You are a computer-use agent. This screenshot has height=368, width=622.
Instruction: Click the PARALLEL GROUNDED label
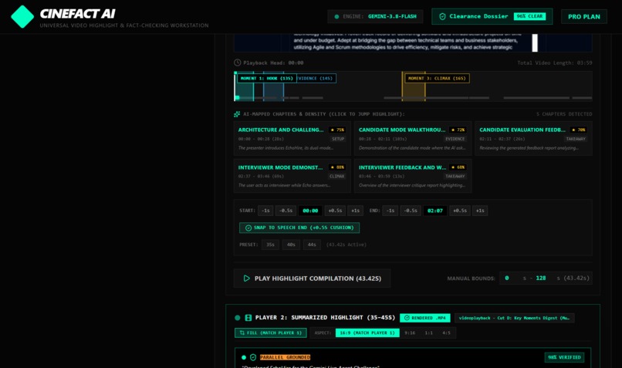coord(285,357)
